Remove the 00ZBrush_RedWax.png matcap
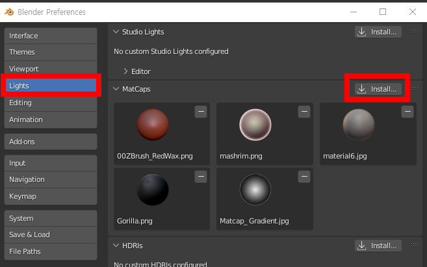 click(201, 112)
